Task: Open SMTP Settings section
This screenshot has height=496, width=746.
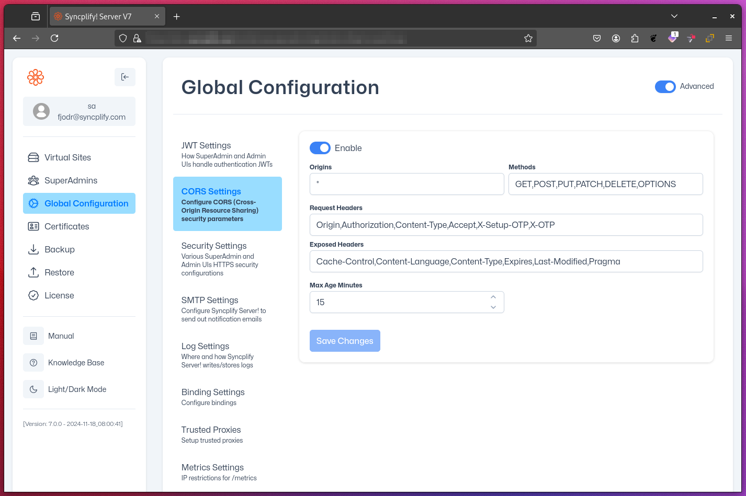Action: [x=228, y=308]
